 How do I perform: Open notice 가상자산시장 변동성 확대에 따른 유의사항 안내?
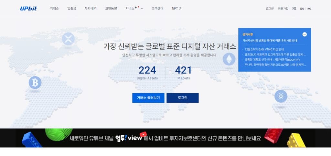tap(270, 41)
